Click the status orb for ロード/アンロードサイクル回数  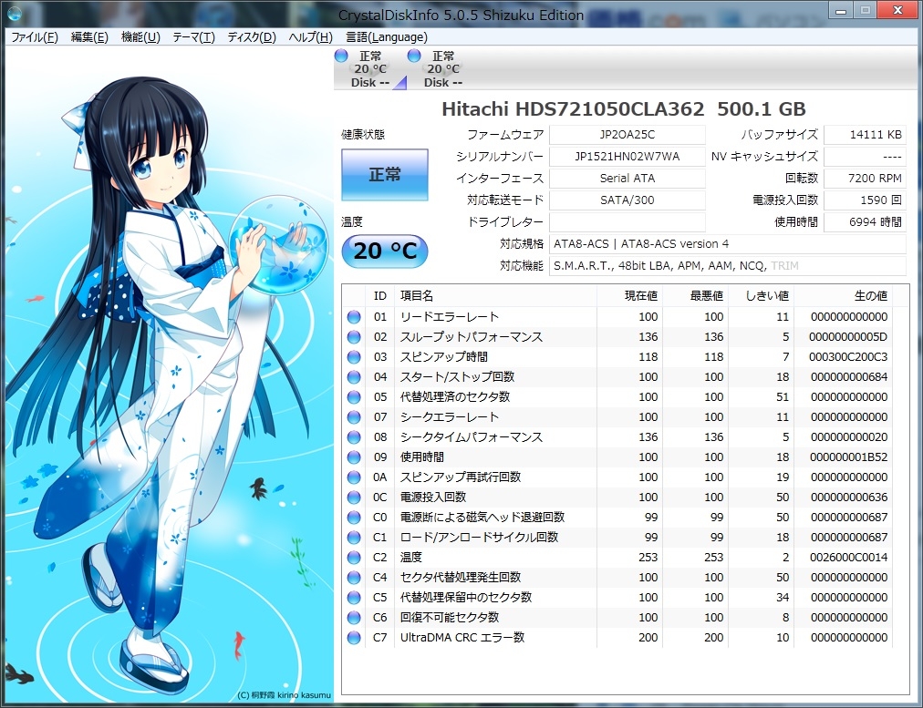(x=354, y=537)
